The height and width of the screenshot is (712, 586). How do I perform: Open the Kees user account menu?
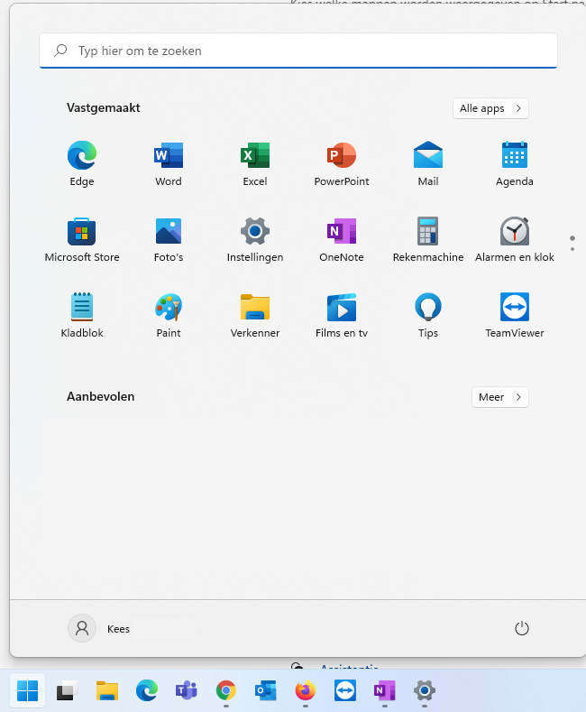click(100, 628)
